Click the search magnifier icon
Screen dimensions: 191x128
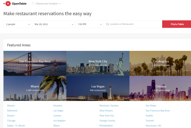point(107,24)
